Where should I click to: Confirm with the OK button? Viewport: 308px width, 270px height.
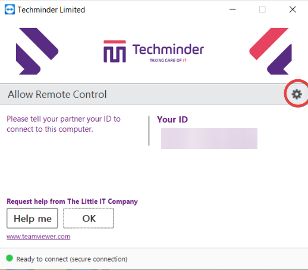[x=89, y=218]
